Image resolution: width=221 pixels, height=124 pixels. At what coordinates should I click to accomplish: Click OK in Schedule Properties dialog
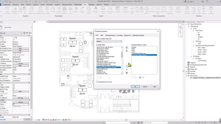[135, 86]
